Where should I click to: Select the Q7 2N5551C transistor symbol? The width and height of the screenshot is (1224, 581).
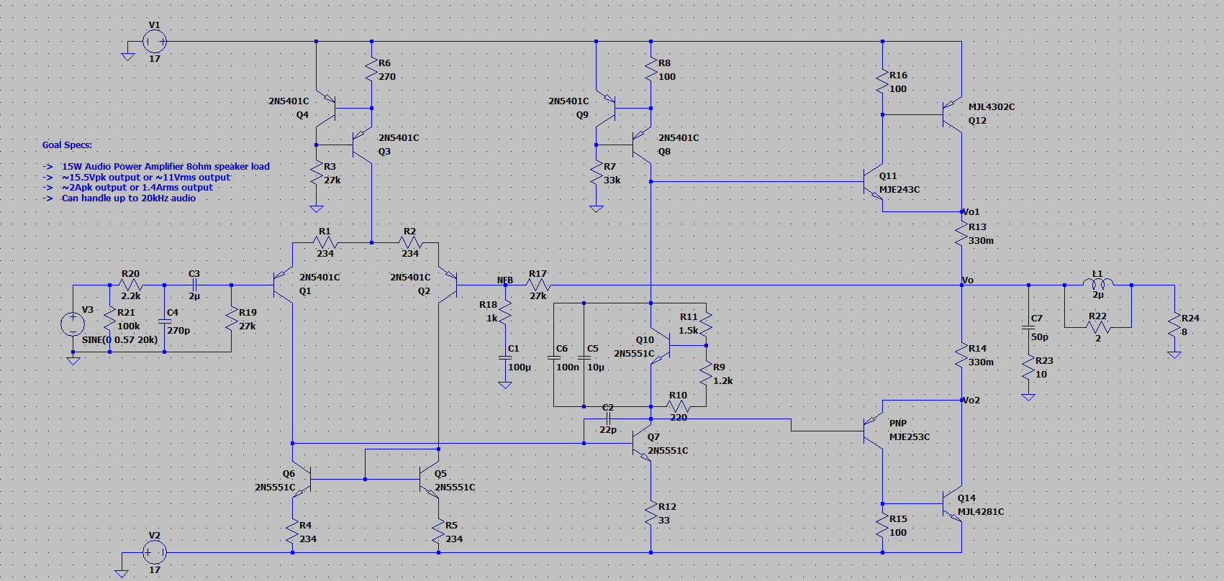pyautogui.click(x=641, y=443)
